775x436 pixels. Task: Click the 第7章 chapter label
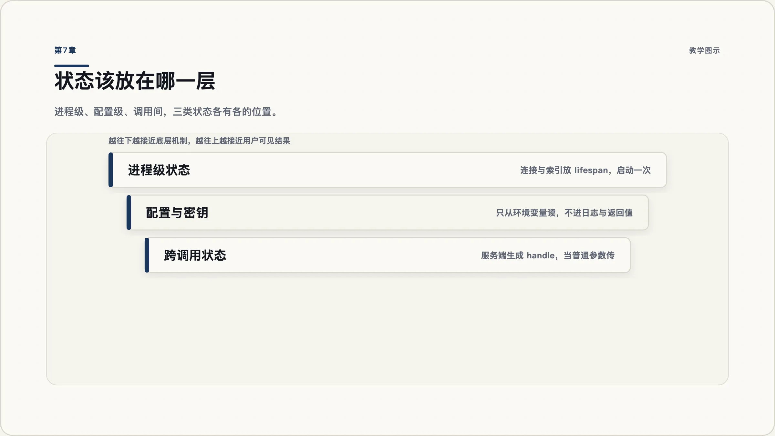coord(65,50)
